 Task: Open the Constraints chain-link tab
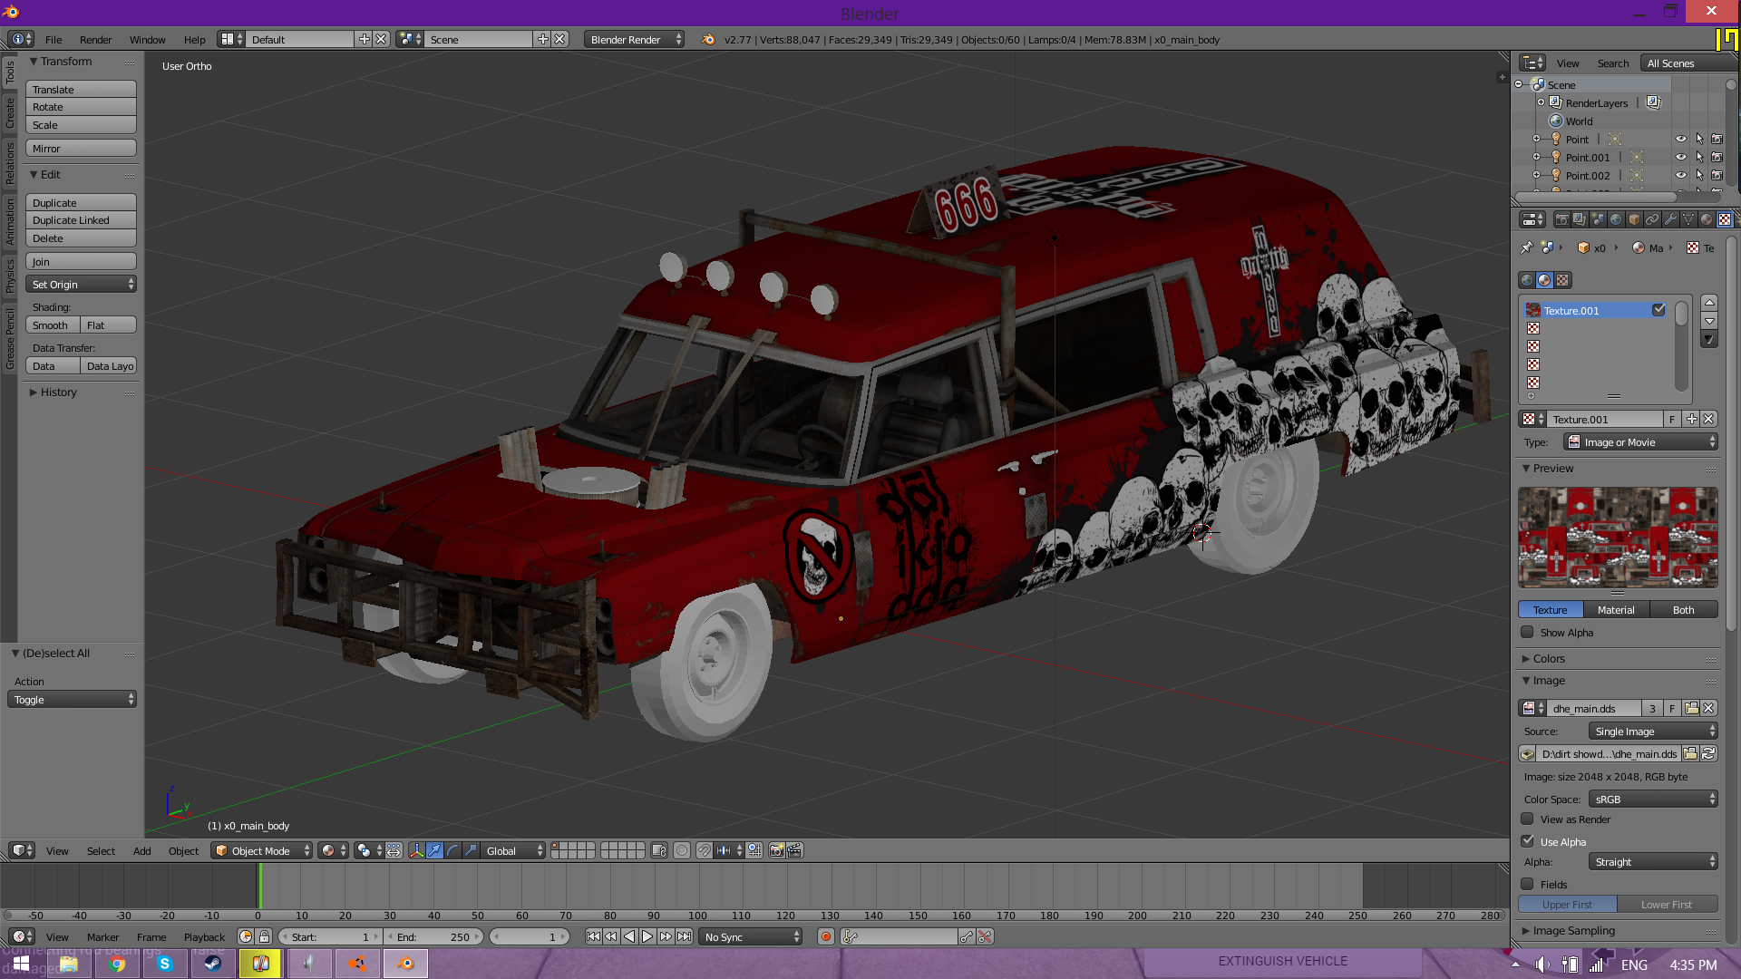[1652, 219]
